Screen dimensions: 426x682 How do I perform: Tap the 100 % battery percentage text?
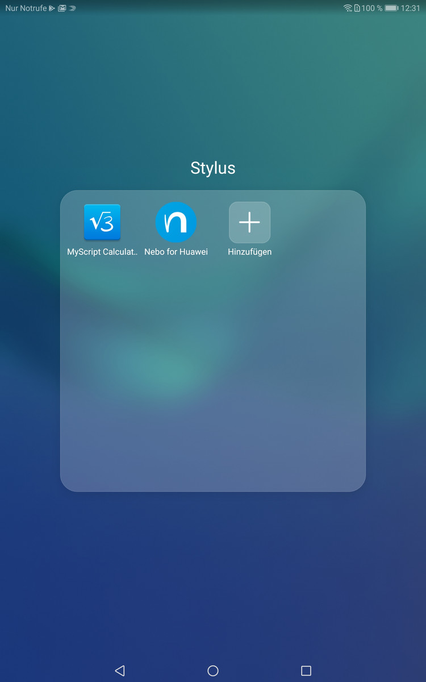pos(372,8)
